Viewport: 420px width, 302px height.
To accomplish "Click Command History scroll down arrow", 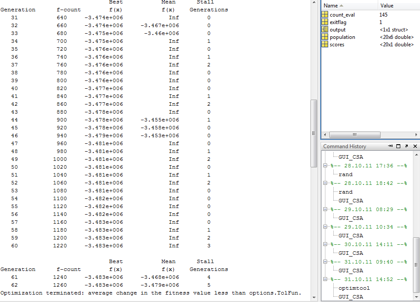I will coord(416,297).
